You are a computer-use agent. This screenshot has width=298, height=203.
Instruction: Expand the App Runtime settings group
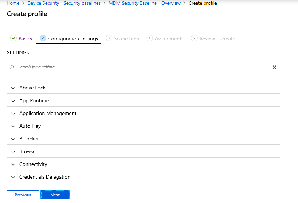click(34, 100)
